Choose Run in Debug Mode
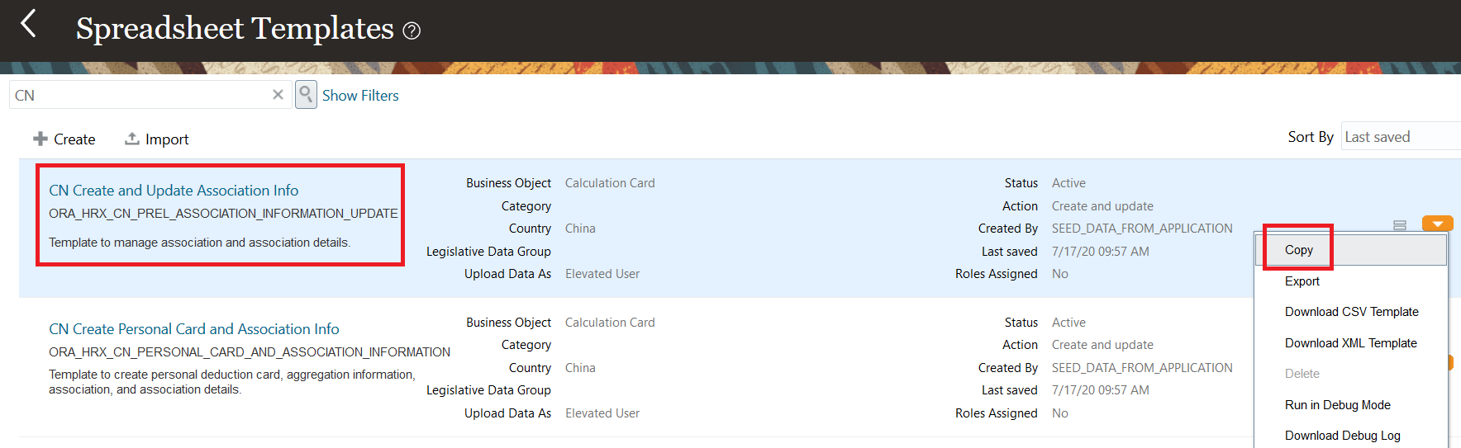The width and height of the screenshot is (1461, 448). tap(1337, 405)
